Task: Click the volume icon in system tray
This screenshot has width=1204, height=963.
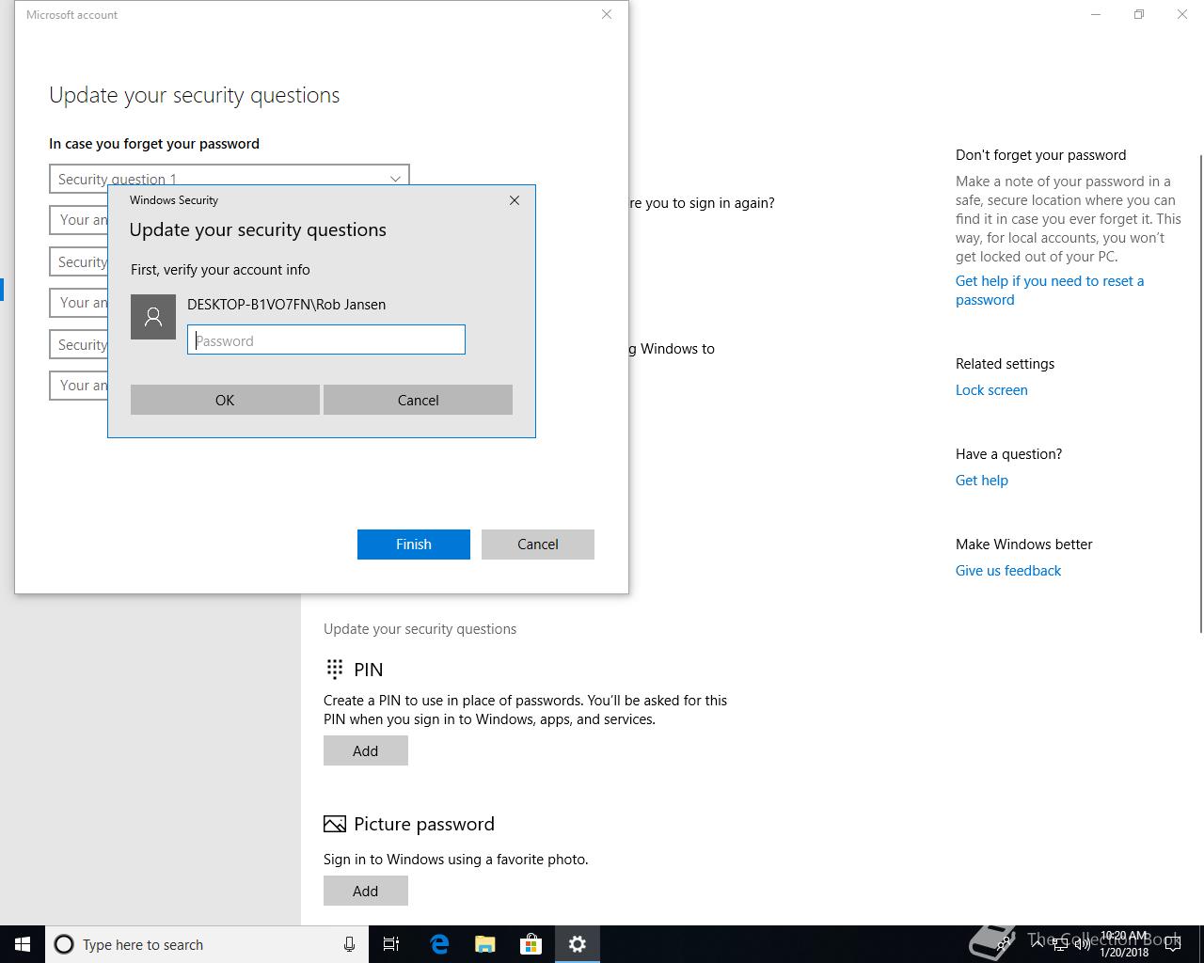Action: point(1082,944)
